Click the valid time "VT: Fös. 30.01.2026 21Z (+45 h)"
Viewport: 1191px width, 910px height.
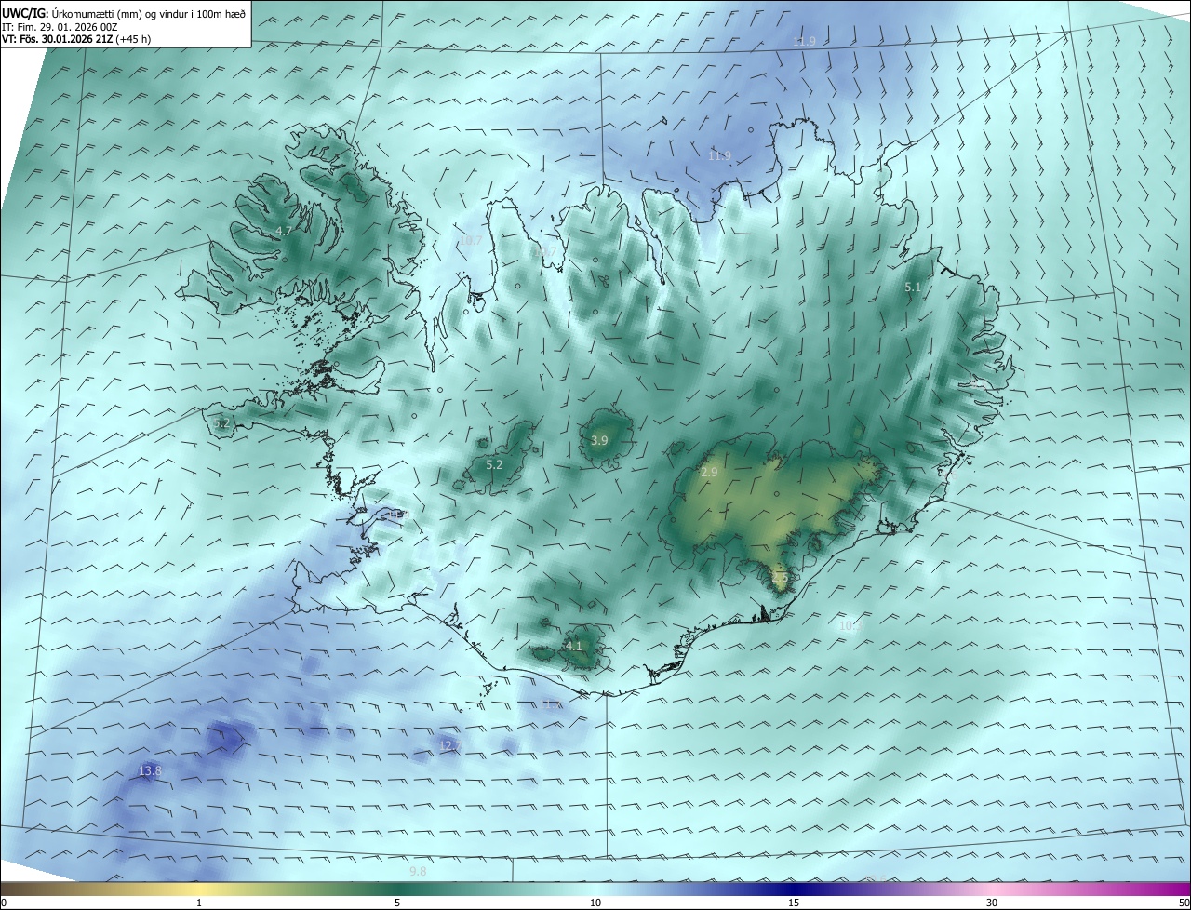[77, 39]
